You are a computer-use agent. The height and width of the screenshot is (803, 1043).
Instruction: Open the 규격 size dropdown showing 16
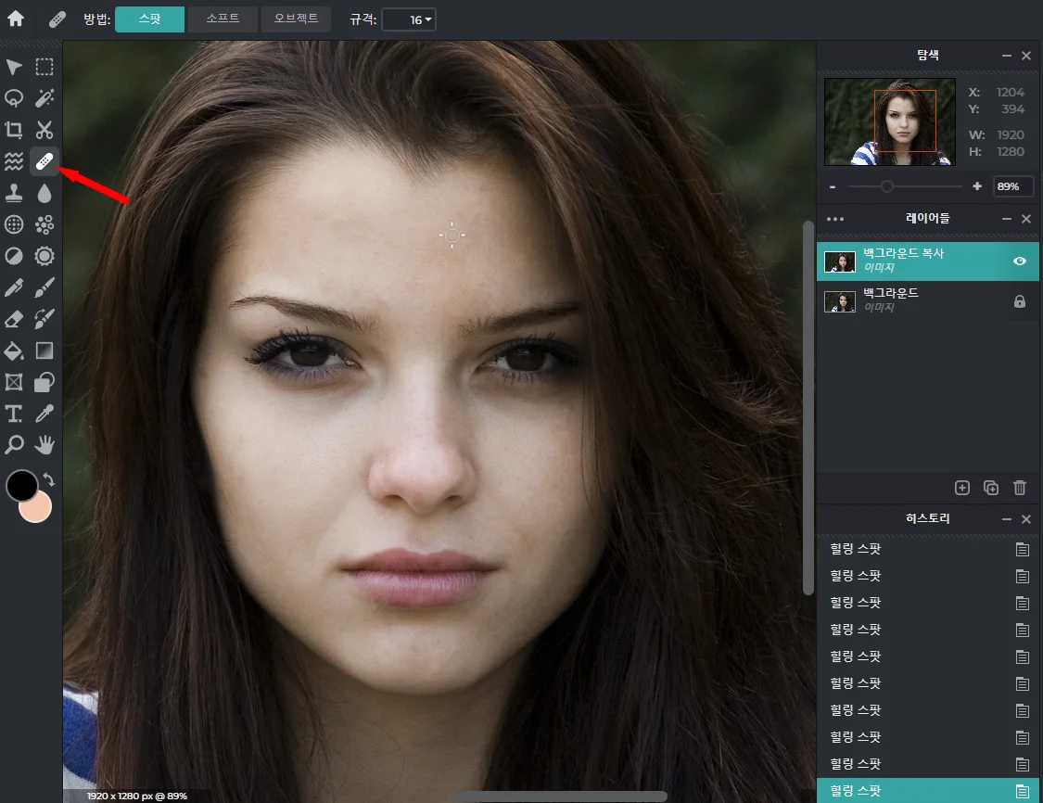coord(409,20)
